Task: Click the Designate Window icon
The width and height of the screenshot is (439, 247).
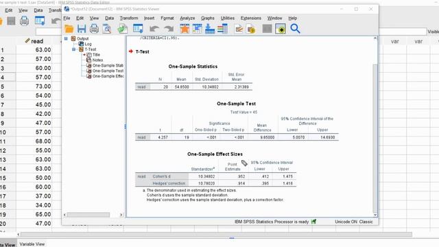Action: pyautogui.click(x=281, y=29)
